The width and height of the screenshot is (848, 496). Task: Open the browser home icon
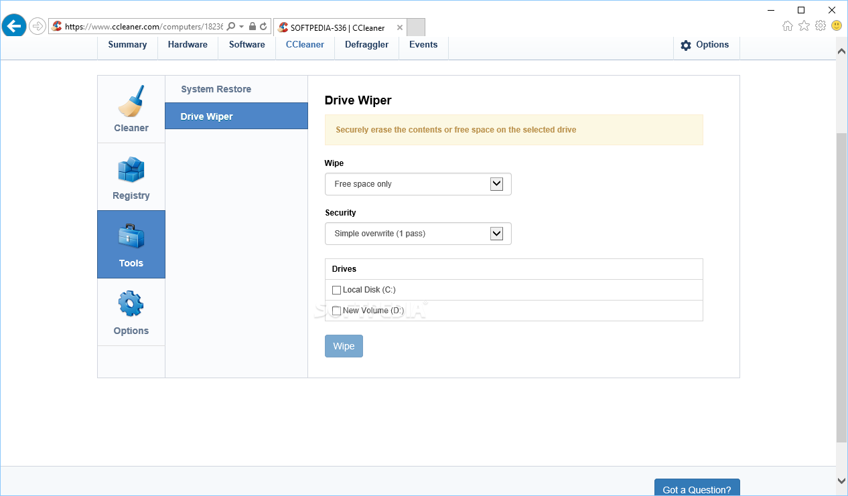click(788, 26)
